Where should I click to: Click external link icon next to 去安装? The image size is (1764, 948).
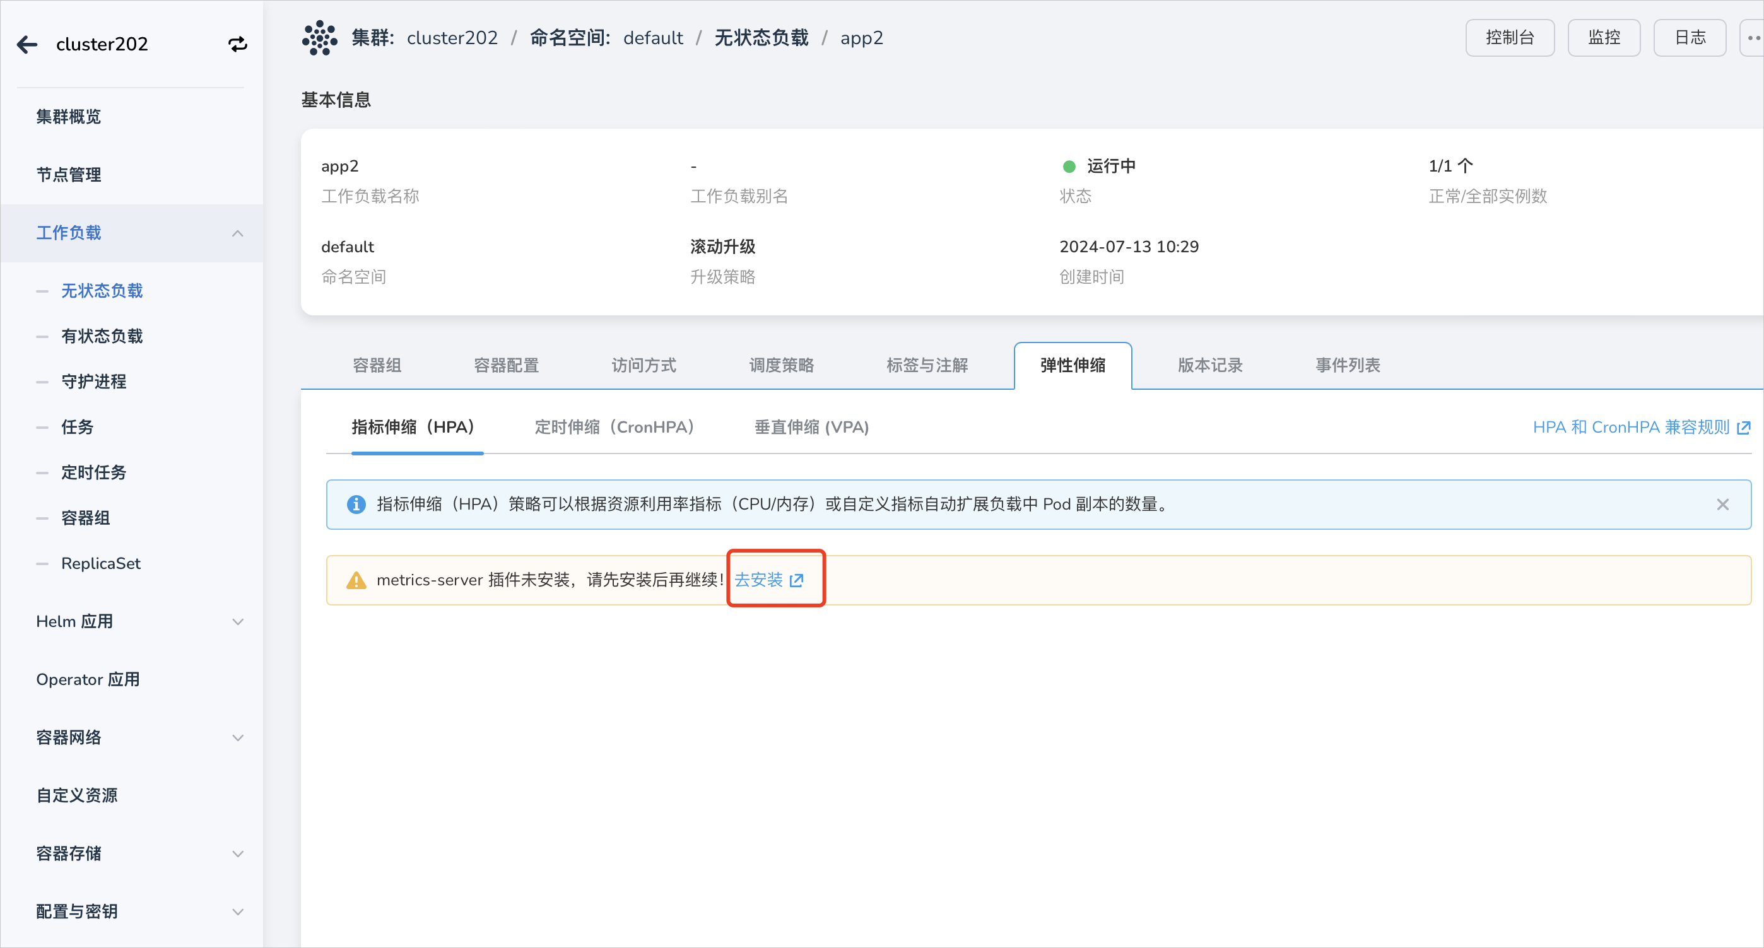coord(796,580)
